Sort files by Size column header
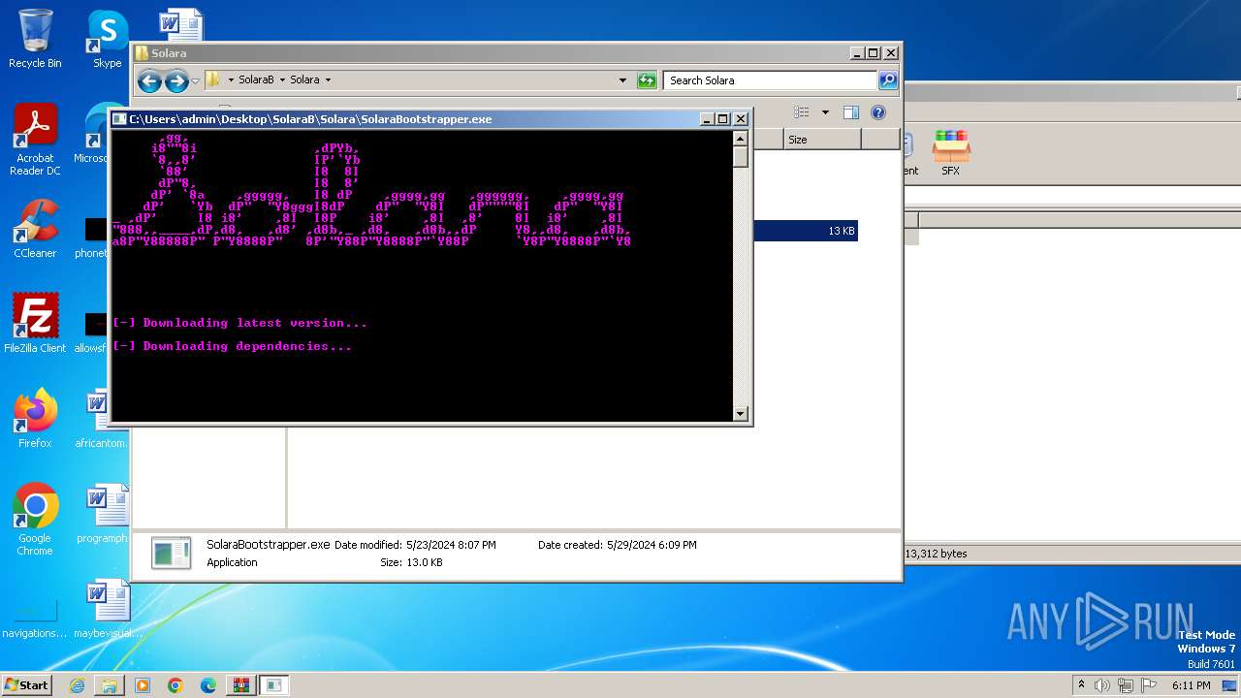 point(822,140)
